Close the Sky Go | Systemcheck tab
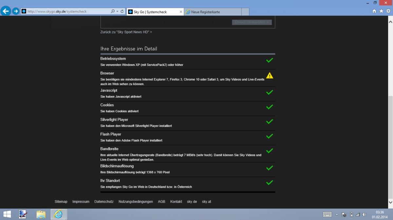Viewport: 393px width, 220px height. click(x=181, y=12)
